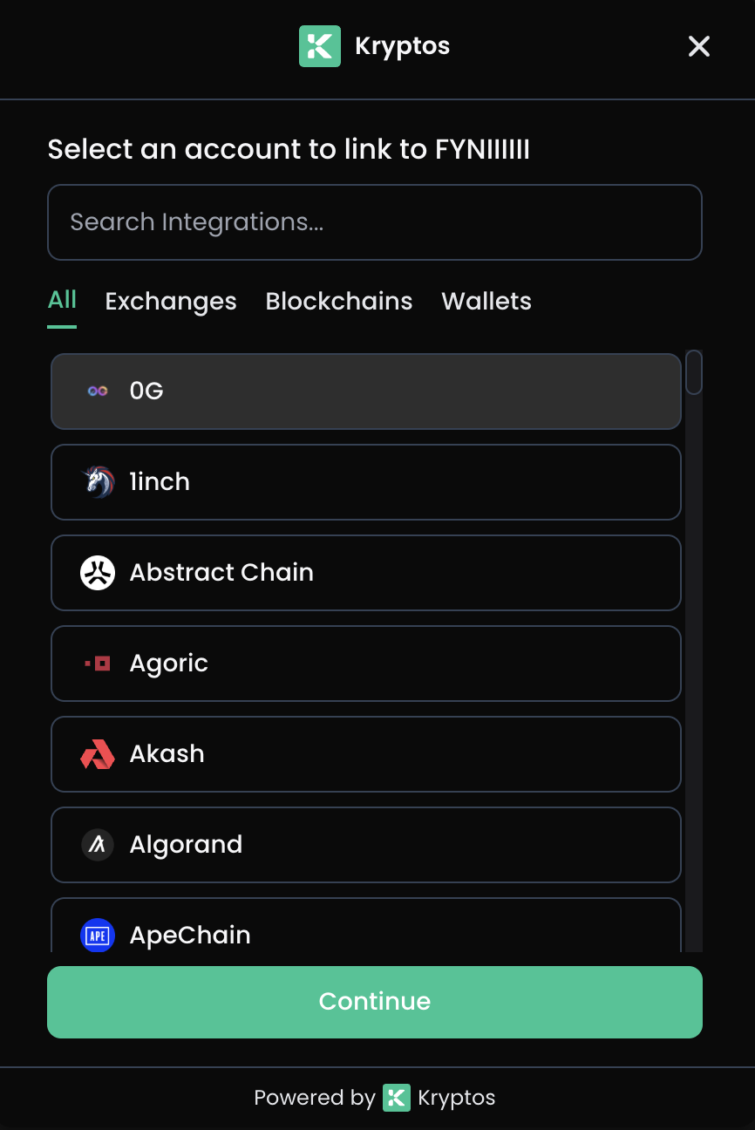Switch to the Blockchains tab
The height and width of the screenshot is (1130, 755).
click(338, 301)
